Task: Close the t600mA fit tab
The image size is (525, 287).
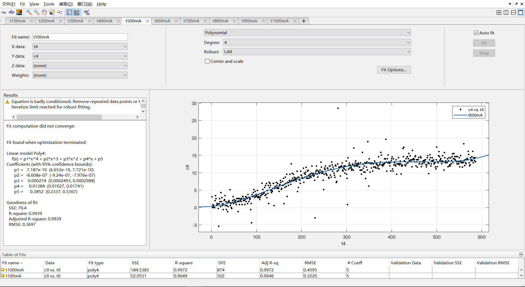Action: (176, 21)
